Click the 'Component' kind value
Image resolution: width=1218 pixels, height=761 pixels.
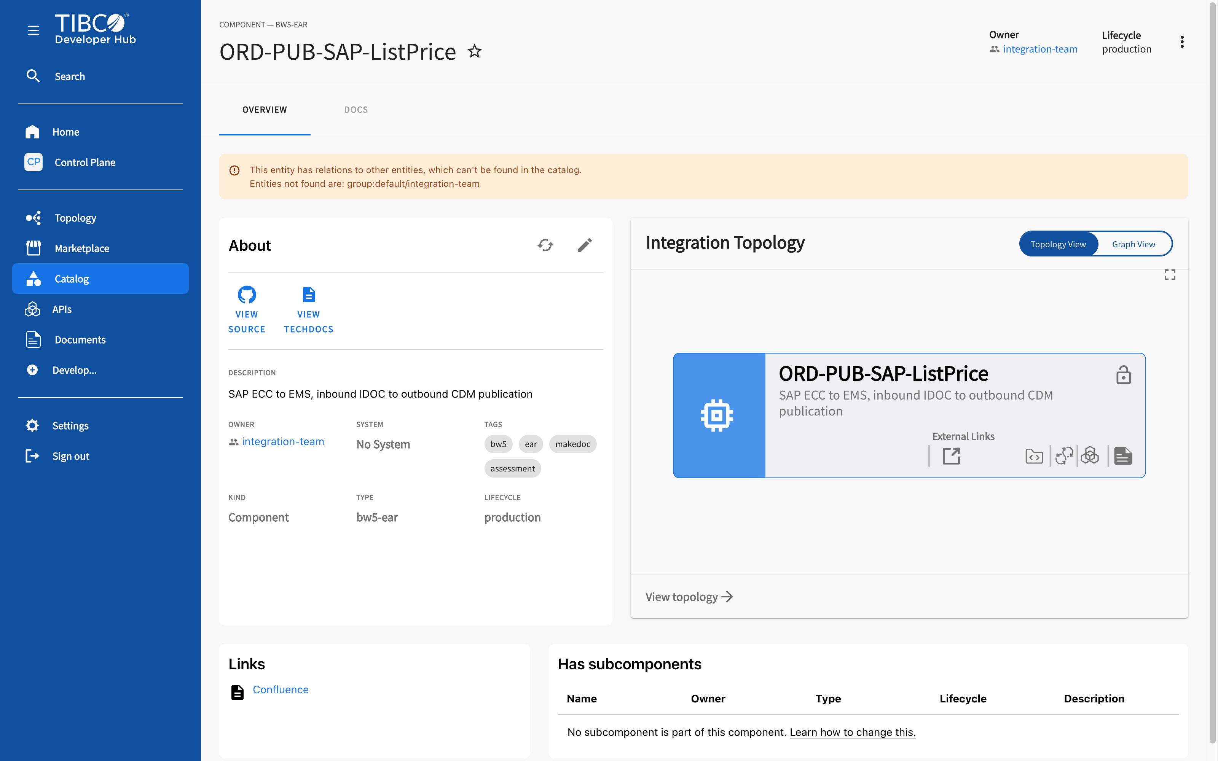(258, 517)
